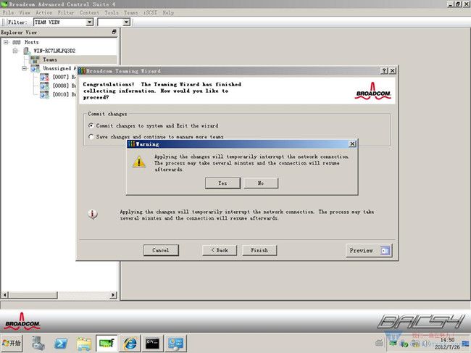Click the Teaming Wizard help question button
This screenshot has width=471, height=353.
(x=384, y=70)
